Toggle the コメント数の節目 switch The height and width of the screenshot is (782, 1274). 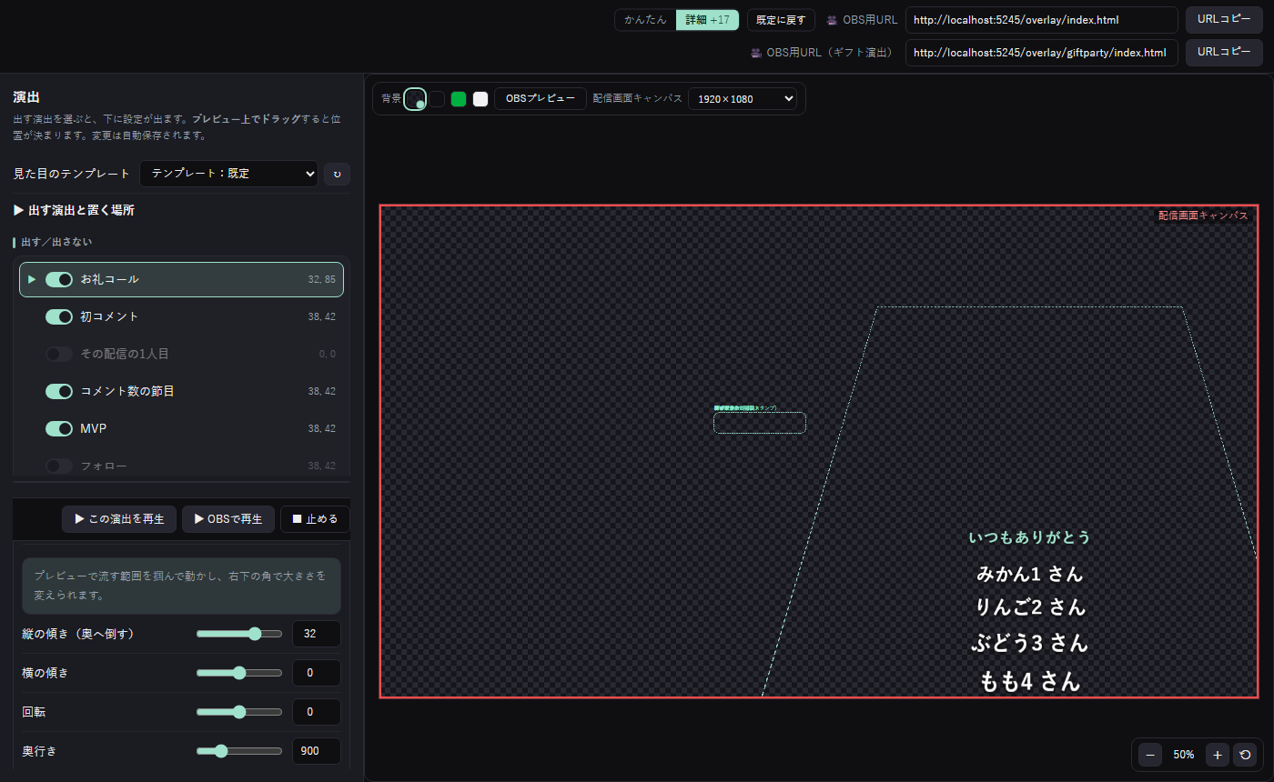[59, 391]
